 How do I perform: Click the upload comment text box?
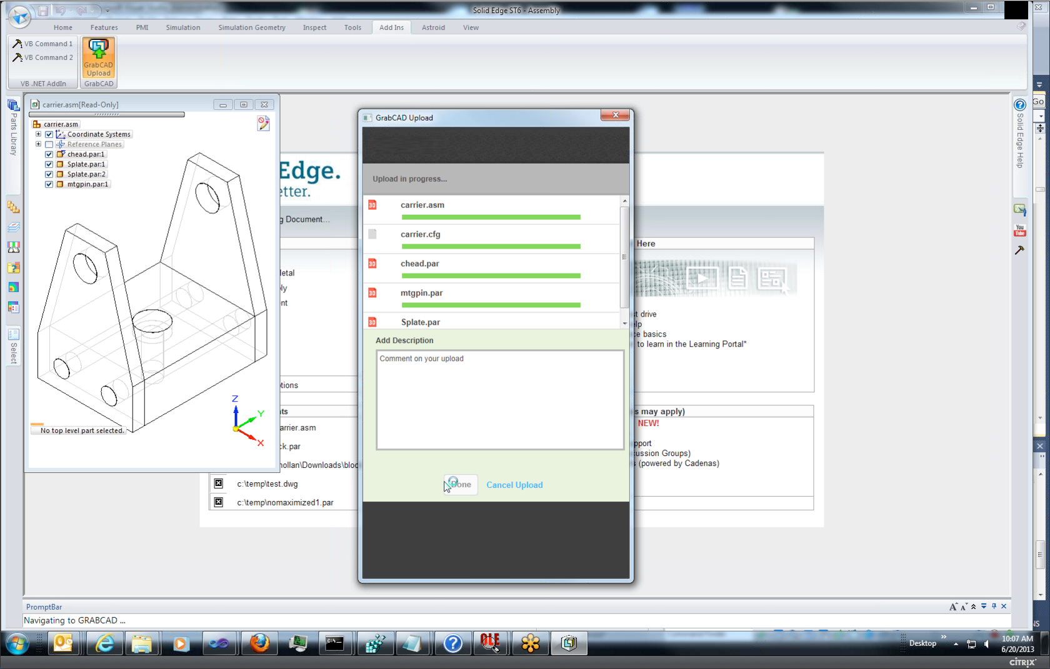click(x=499, y=400)
